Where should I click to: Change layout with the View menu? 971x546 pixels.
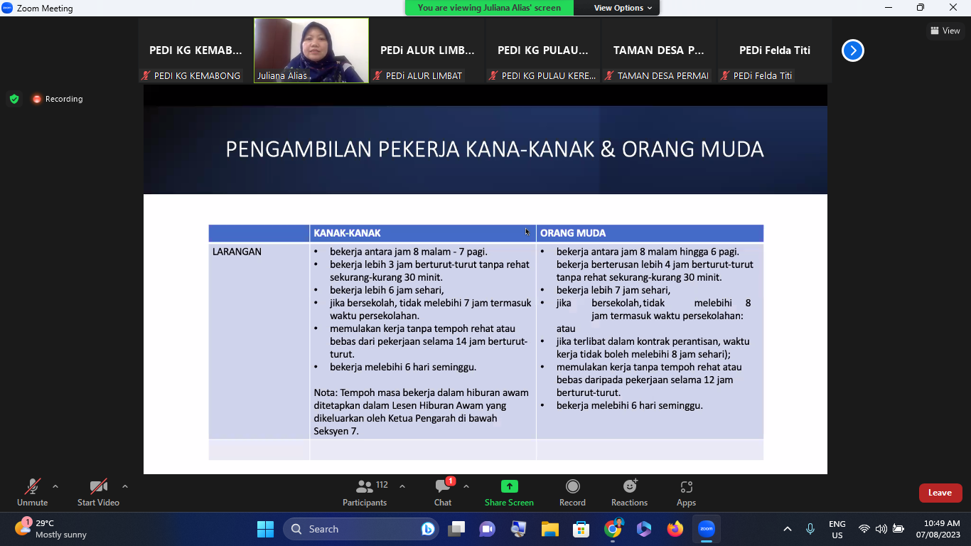[945, 31]
